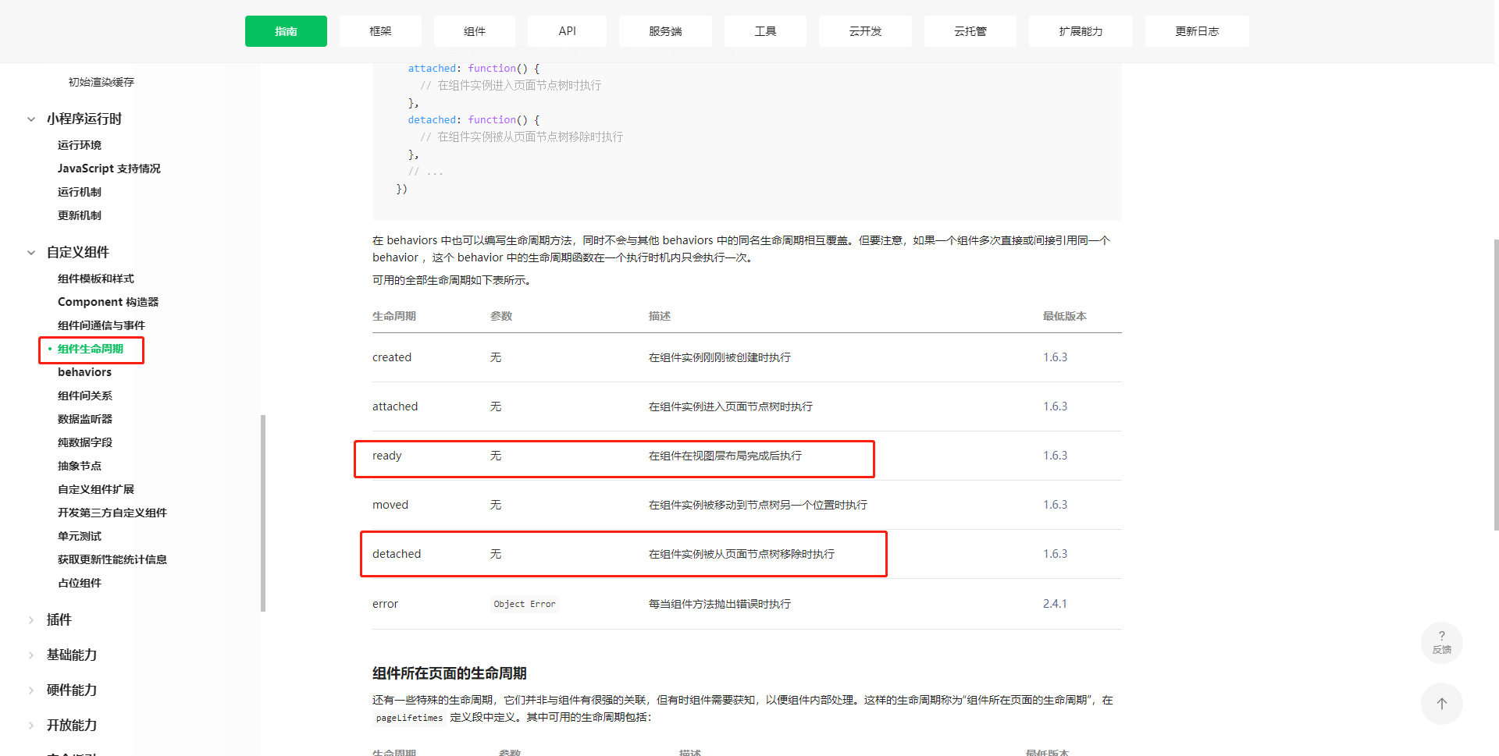Click the 反馈 question mark icon
The image size is (1499, 756).
tap(1441, 642)
